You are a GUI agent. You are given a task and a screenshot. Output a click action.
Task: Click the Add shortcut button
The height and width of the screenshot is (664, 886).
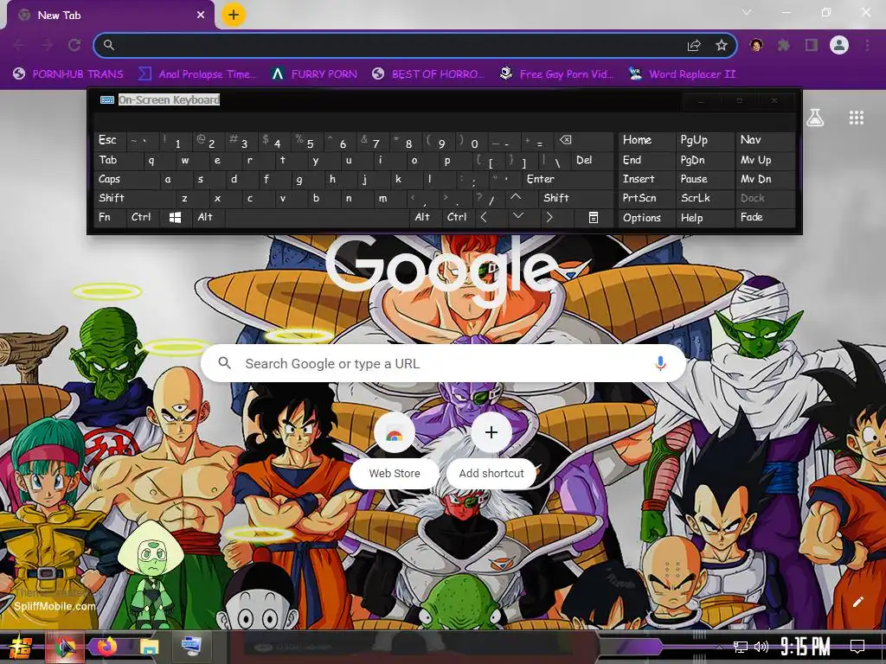pos(491,450)
